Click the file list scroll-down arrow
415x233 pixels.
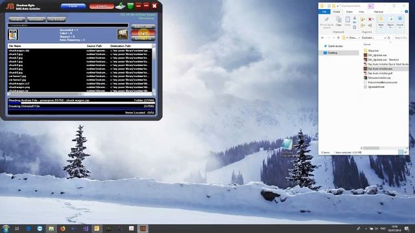(x=154, y=90)
